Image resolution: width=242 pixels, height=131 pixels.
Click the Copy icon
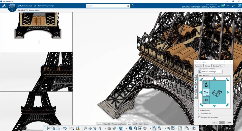click(53, 128)
